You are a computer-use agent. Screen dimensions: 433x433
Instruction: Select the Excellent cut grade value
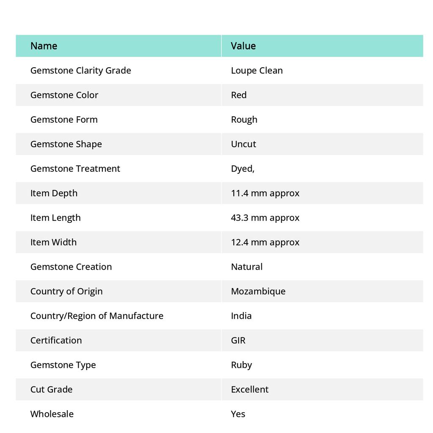[249, 389]
